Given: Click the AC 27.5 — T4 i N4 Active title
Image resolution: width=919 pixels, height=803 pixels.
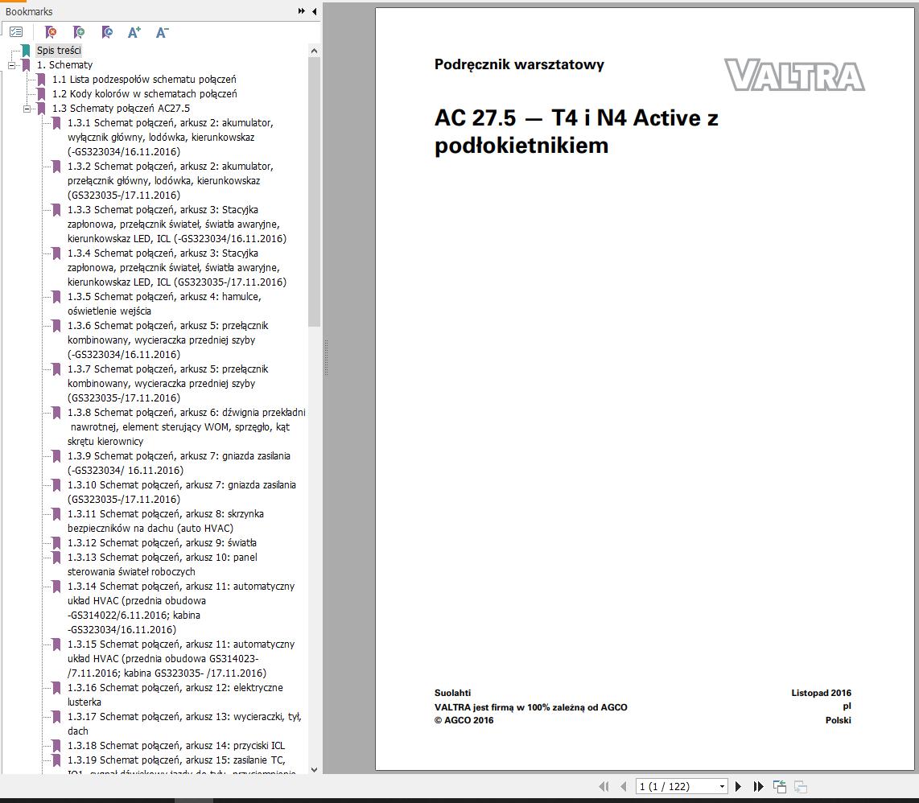Looking at the screenshot, I should point(576,132).
